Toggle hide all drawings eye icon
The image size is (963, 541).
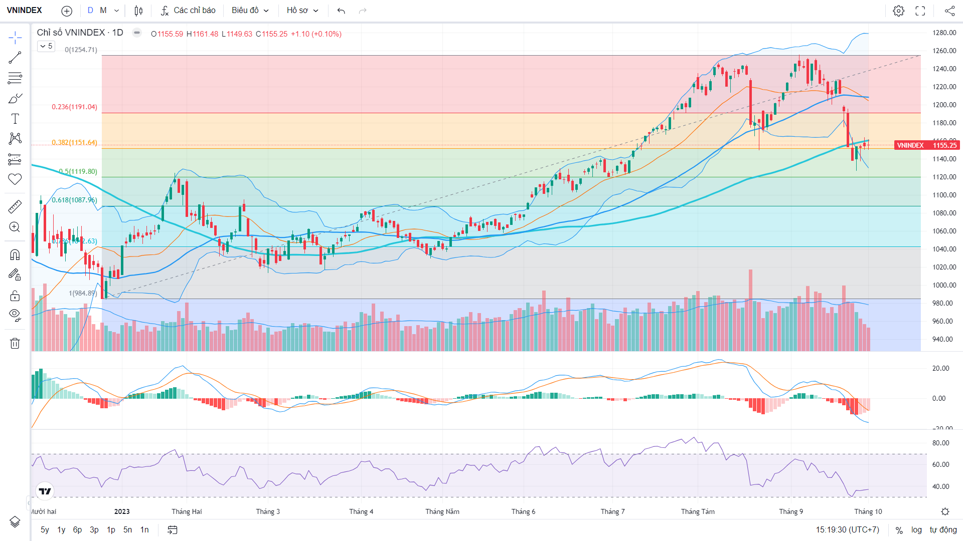click(x=15, y=315)
